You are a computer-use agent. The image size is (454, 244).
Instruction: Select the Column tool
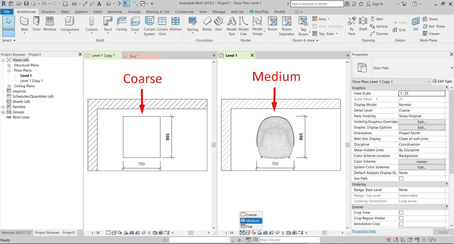(x=92, y=25)
